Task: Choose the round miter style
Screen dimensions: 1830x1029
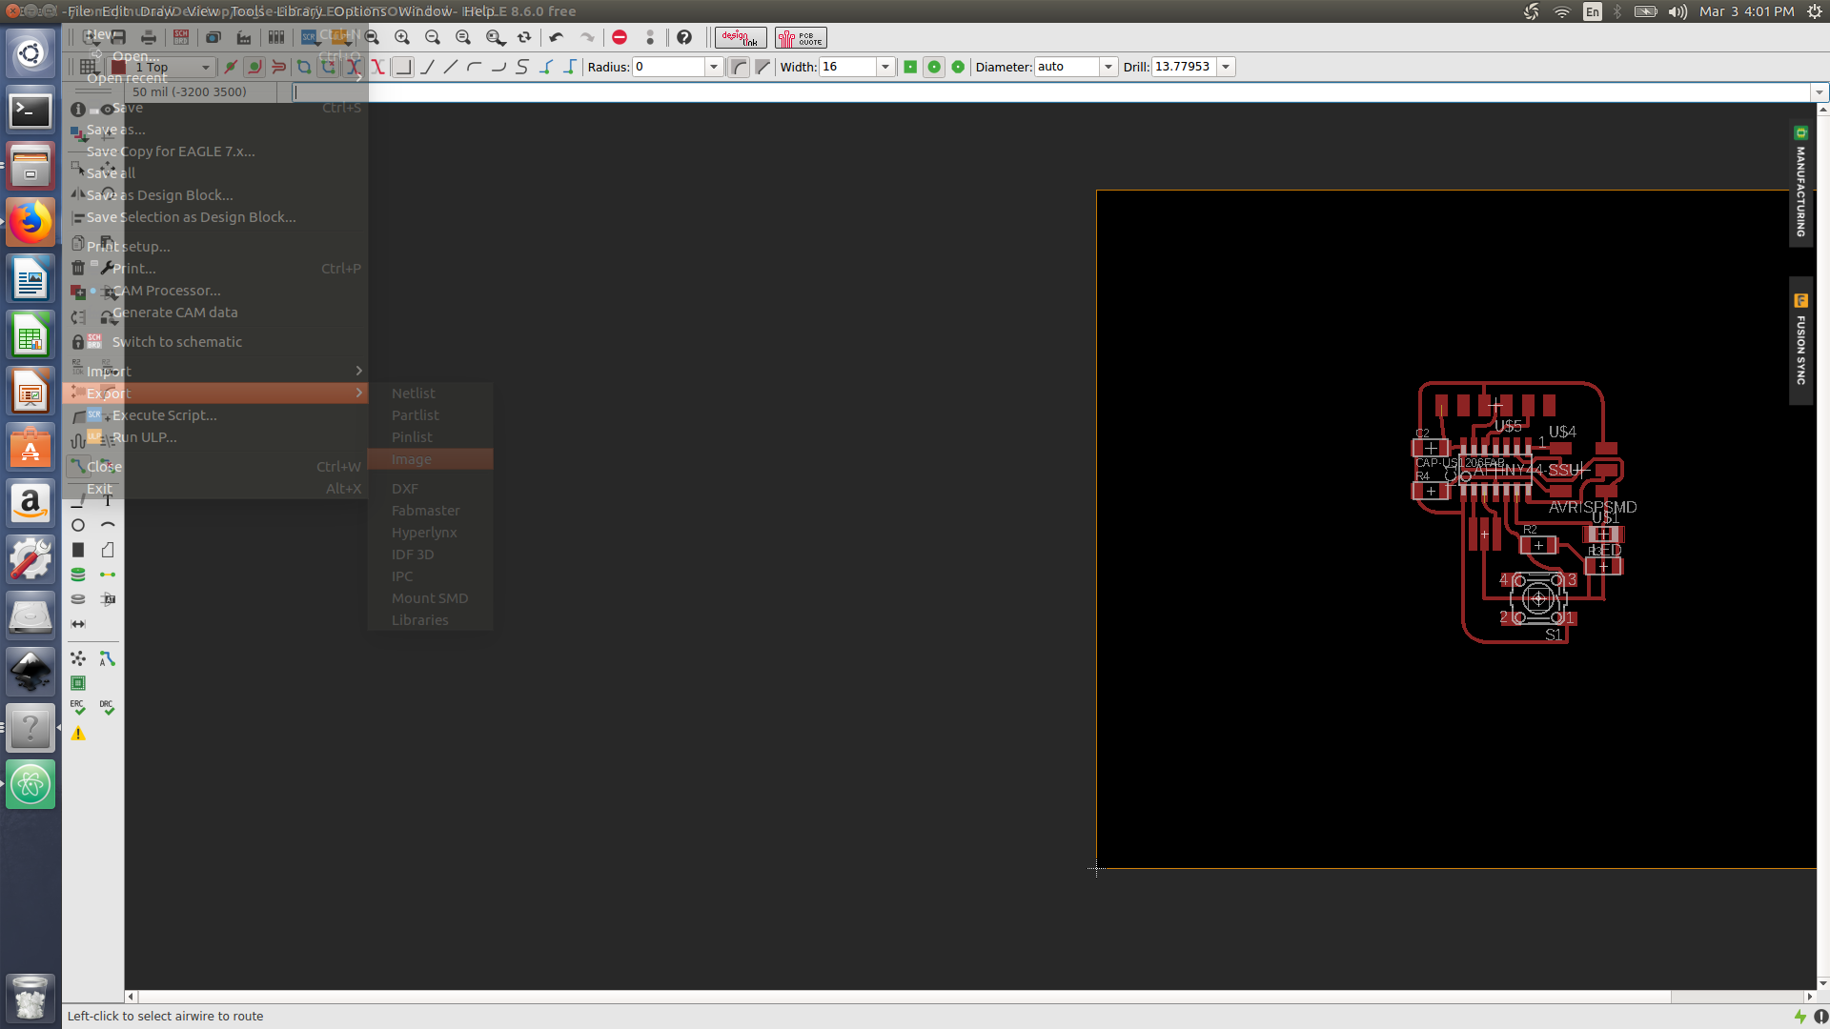Action: click(739, 67)
